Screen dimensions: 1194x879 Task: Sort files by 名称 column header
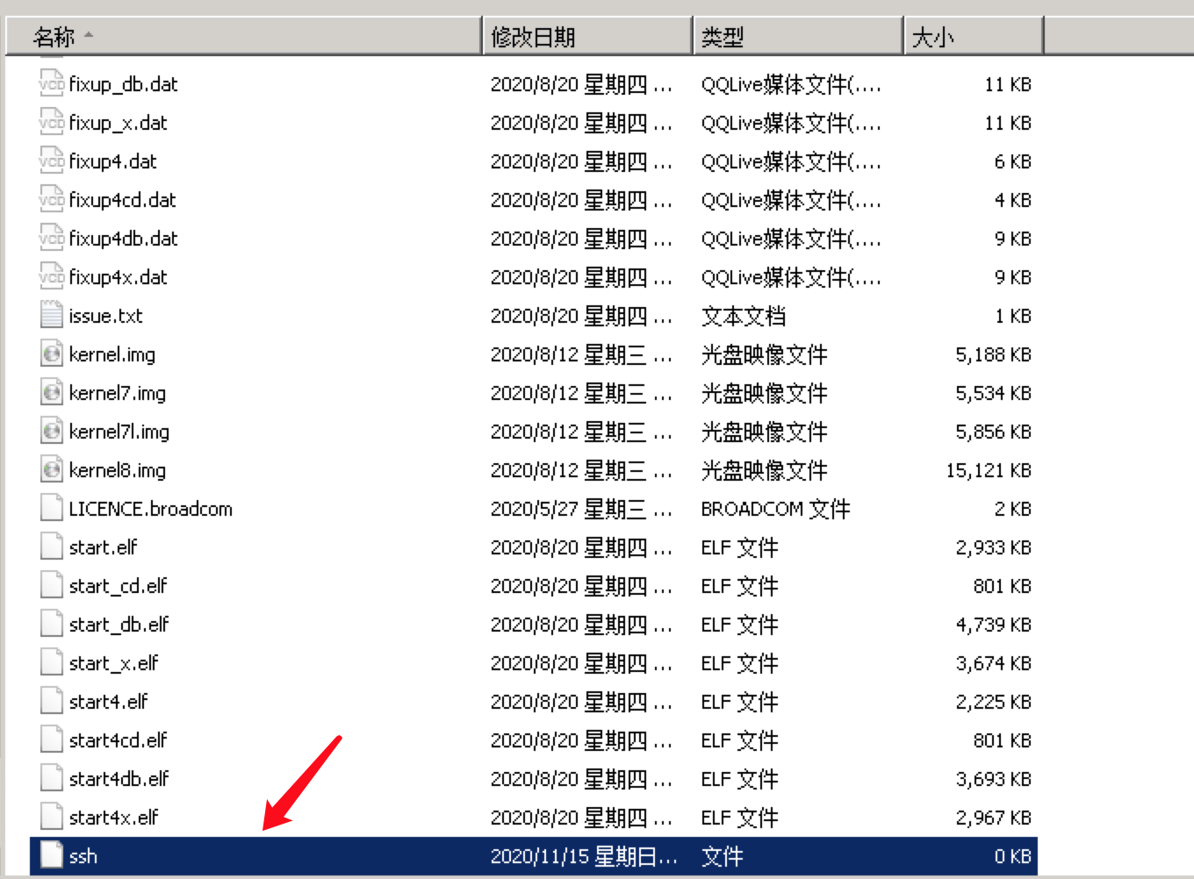tap(243, 37)
